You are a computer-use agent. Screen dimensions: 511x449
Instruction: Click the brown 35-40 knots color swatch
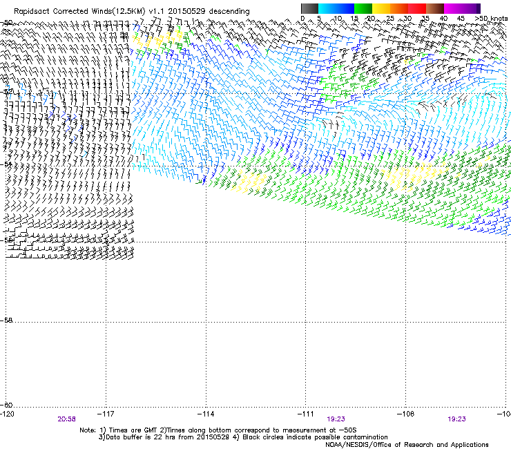coord(435,8)
